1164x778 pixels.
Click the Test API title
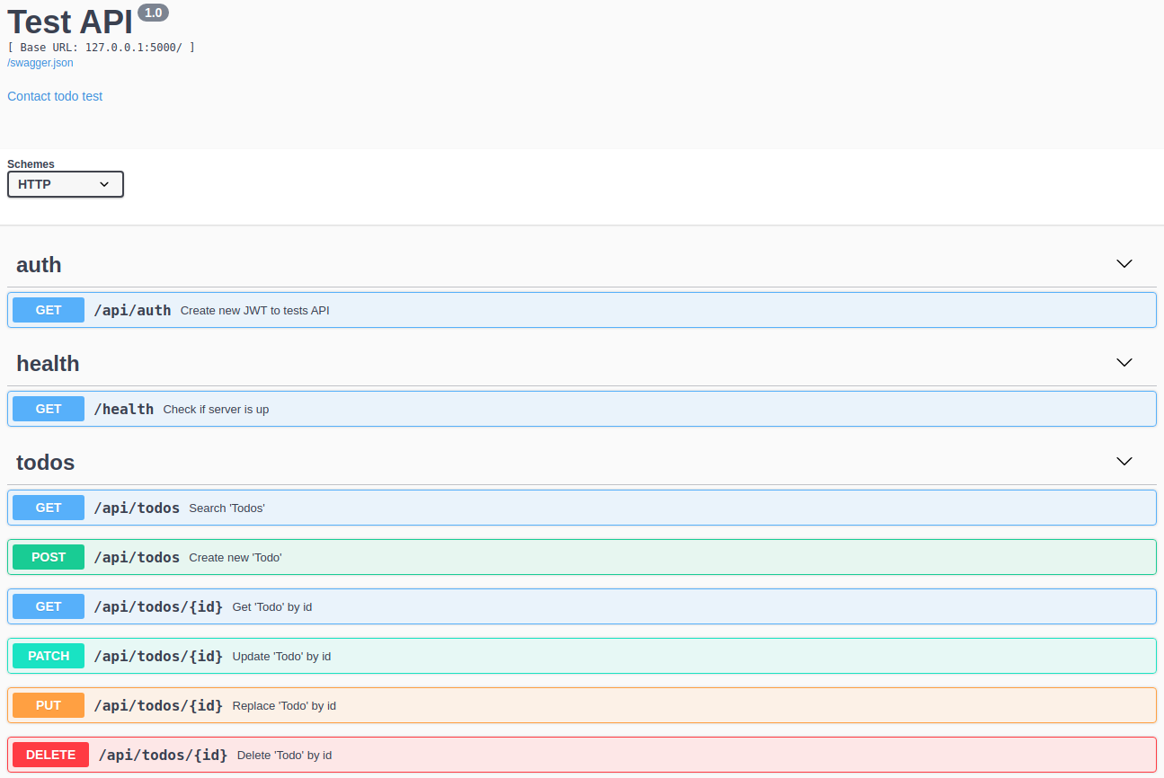70,21
